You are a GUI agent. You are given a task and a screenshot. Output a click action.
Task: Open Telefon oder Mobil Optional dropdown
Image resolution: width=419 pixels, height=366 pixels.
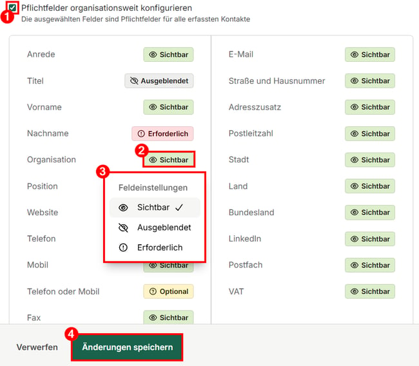click(x=168, y=291)
